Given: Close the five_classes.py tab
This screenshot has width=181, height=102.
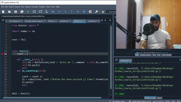Looking at the screenshot, I should coord(21,21).
